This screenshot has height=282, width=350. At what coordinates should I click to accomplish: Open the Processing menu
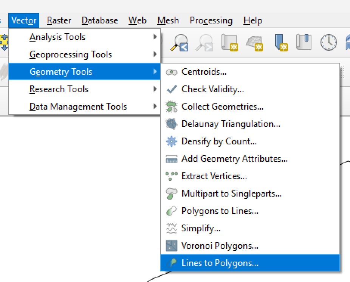point(211,20)
